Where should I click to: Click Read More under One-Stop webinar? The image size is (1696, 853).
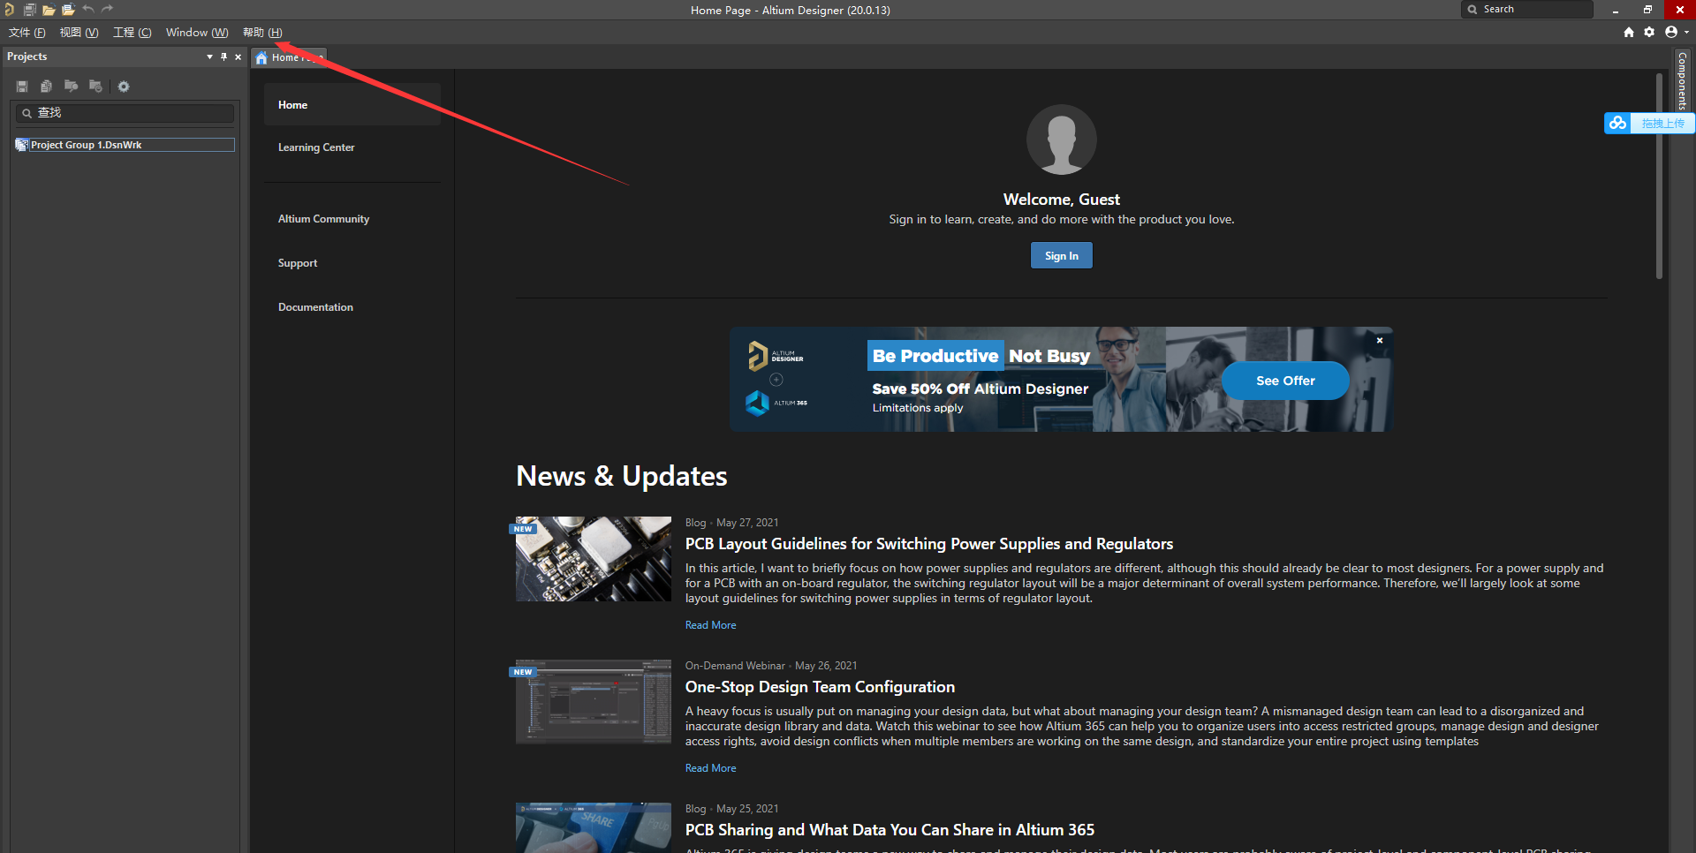[x=710, y=768]
